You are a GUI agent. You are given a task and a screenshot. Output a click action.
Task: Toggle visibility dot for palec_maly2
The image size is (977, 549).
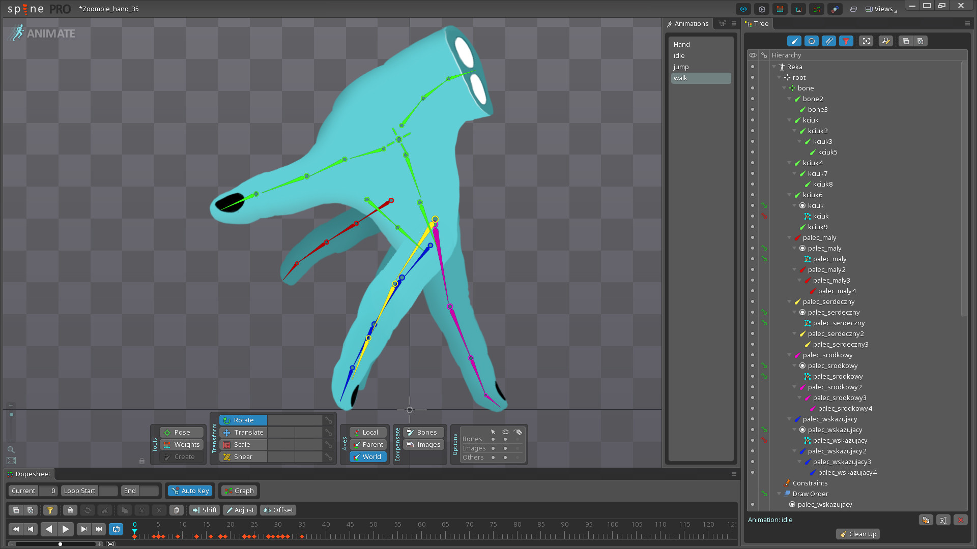[x=753, y=270]
